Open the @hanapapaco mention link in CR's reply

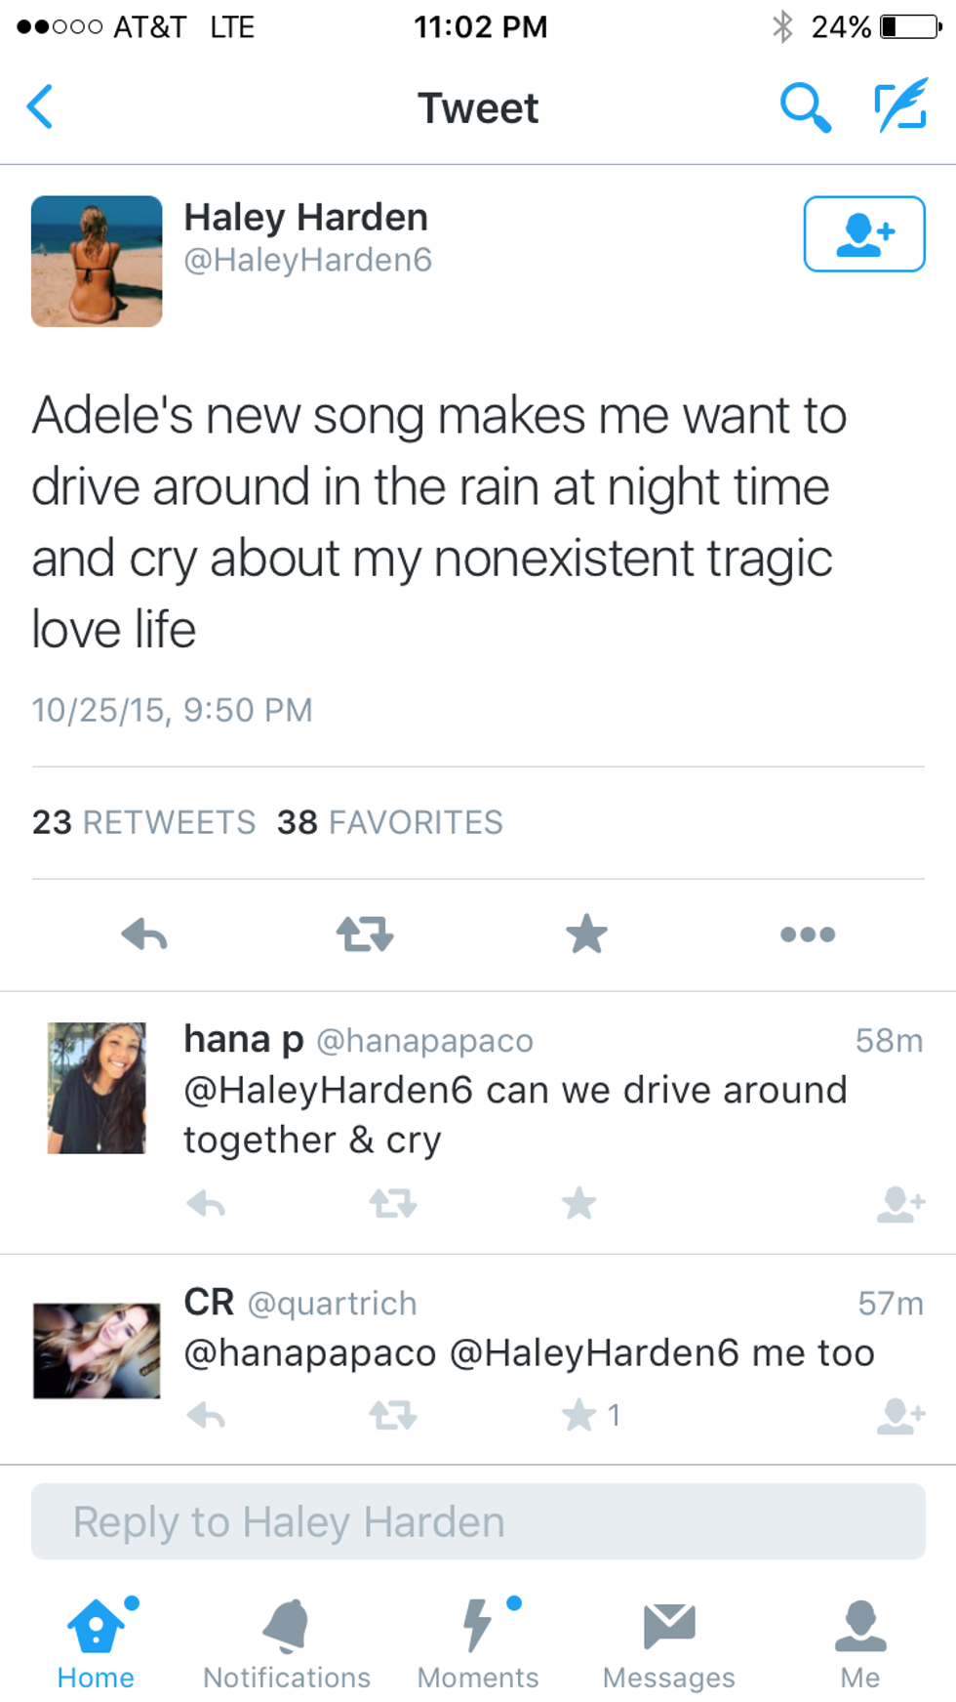[x=310, y=1353]
